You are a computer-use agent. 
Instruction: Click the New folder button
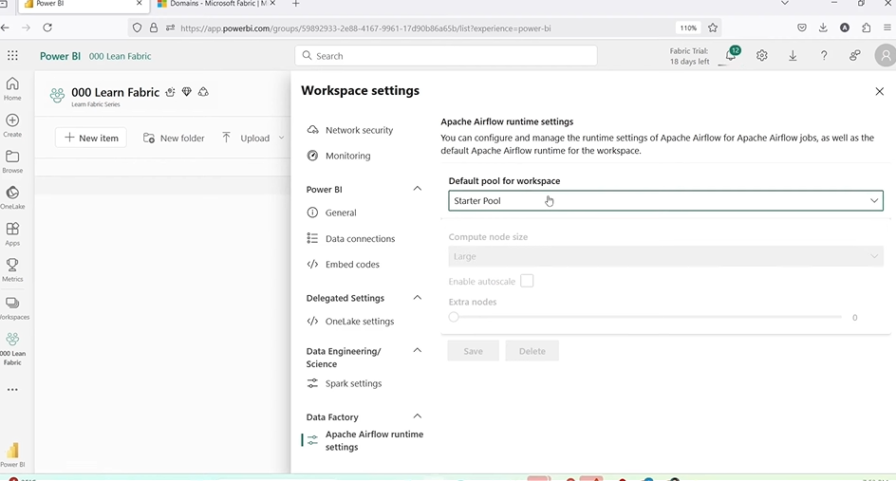[x=174, y=138]
